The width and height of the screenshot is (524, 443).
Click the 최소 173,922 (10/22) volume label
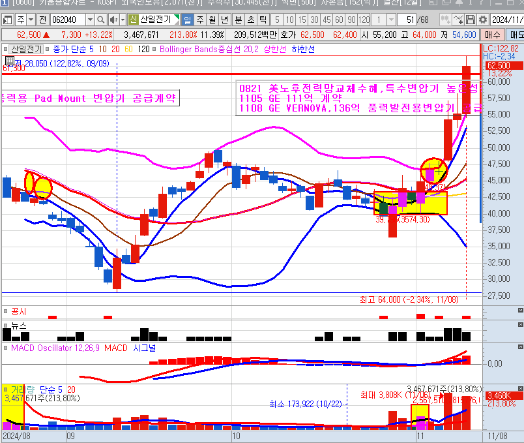tap(306, 405)
